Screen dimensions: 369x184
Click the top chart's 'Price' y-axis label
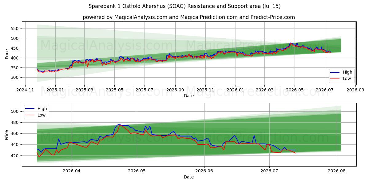7,54
